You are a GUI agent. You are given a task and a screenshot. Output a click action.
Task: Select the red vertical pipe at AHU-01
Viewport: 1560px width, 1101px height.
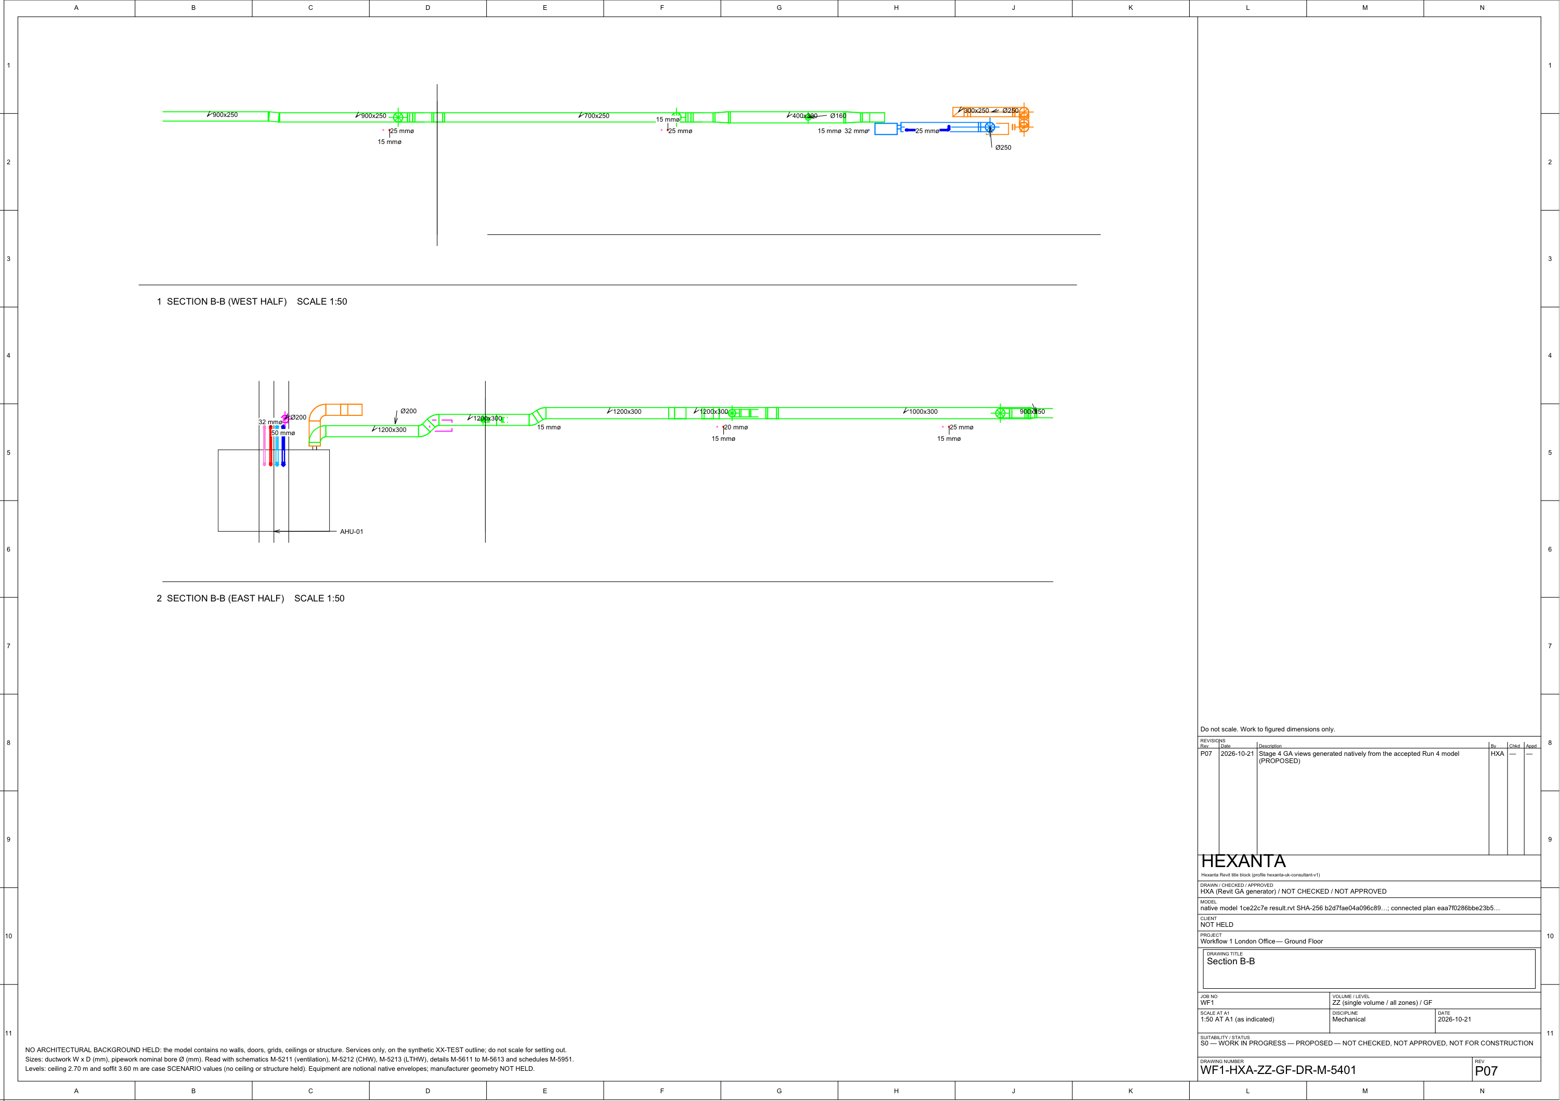270,445
